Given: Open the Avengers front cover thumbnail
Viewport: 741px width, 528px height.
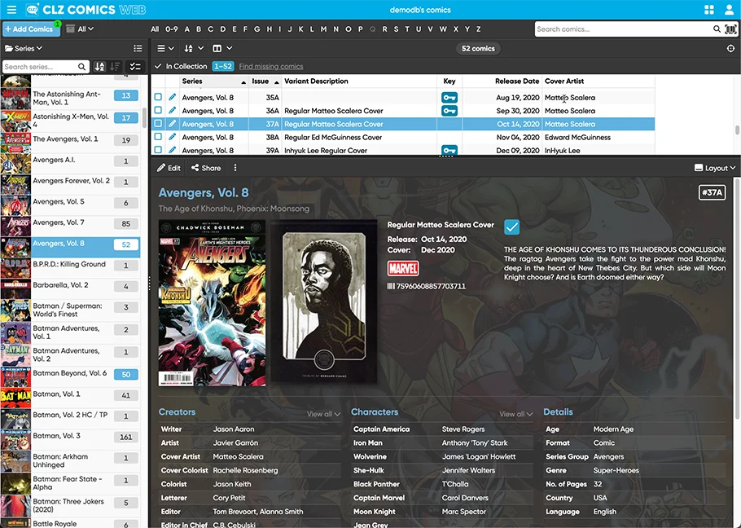Looking at the screenshot, I should tap(212, 303).
